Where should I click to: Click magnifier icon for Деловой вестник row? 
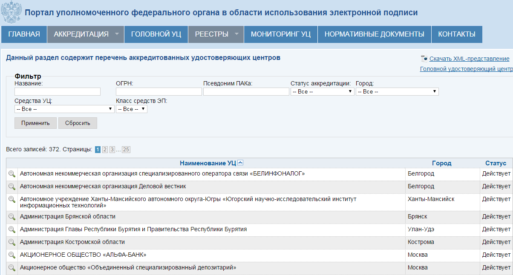[x=12, y=186]
